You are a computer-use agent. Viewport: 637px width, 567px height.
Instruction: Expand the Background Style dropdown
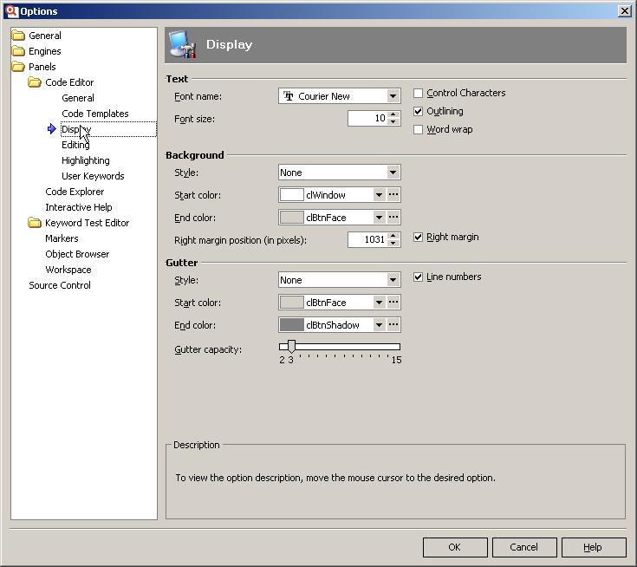pos(393,173)
